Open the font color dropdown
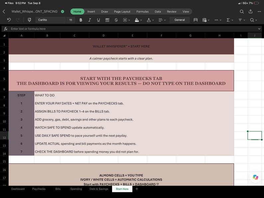264x198 pixels. pos(150,20)
